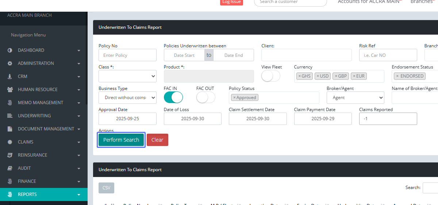Click the Policy No input field
The height and width of the screenshot is (205, 438).
[127, 55]
